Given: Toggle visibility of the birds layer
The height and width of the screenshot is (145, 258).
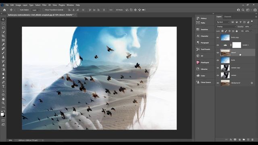Looking at the screenshot, I should [x=218, y=60].
